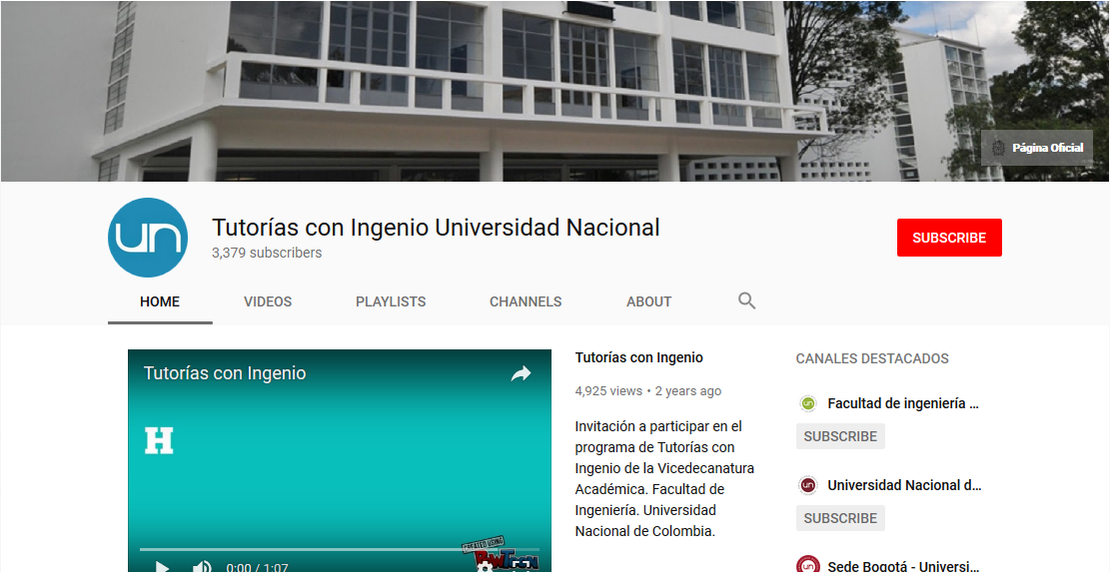Screen dimensions: 1110x572
Task: Switch to the VIDEOS tab
Action: 268,301
